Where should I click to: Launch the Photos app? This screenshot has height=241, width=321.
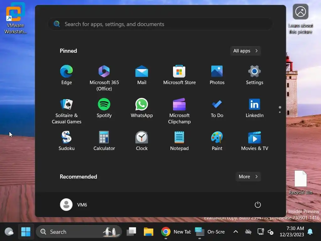coord(217,75)
